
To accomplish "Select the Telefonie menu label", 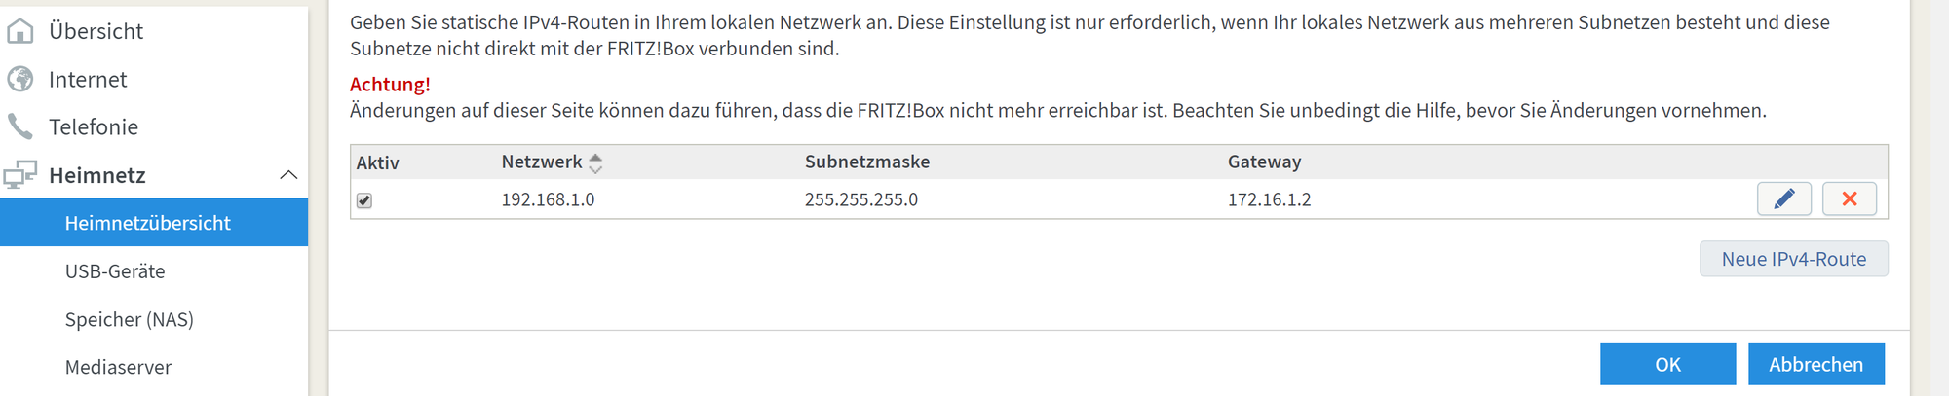I will pos(94,126).
